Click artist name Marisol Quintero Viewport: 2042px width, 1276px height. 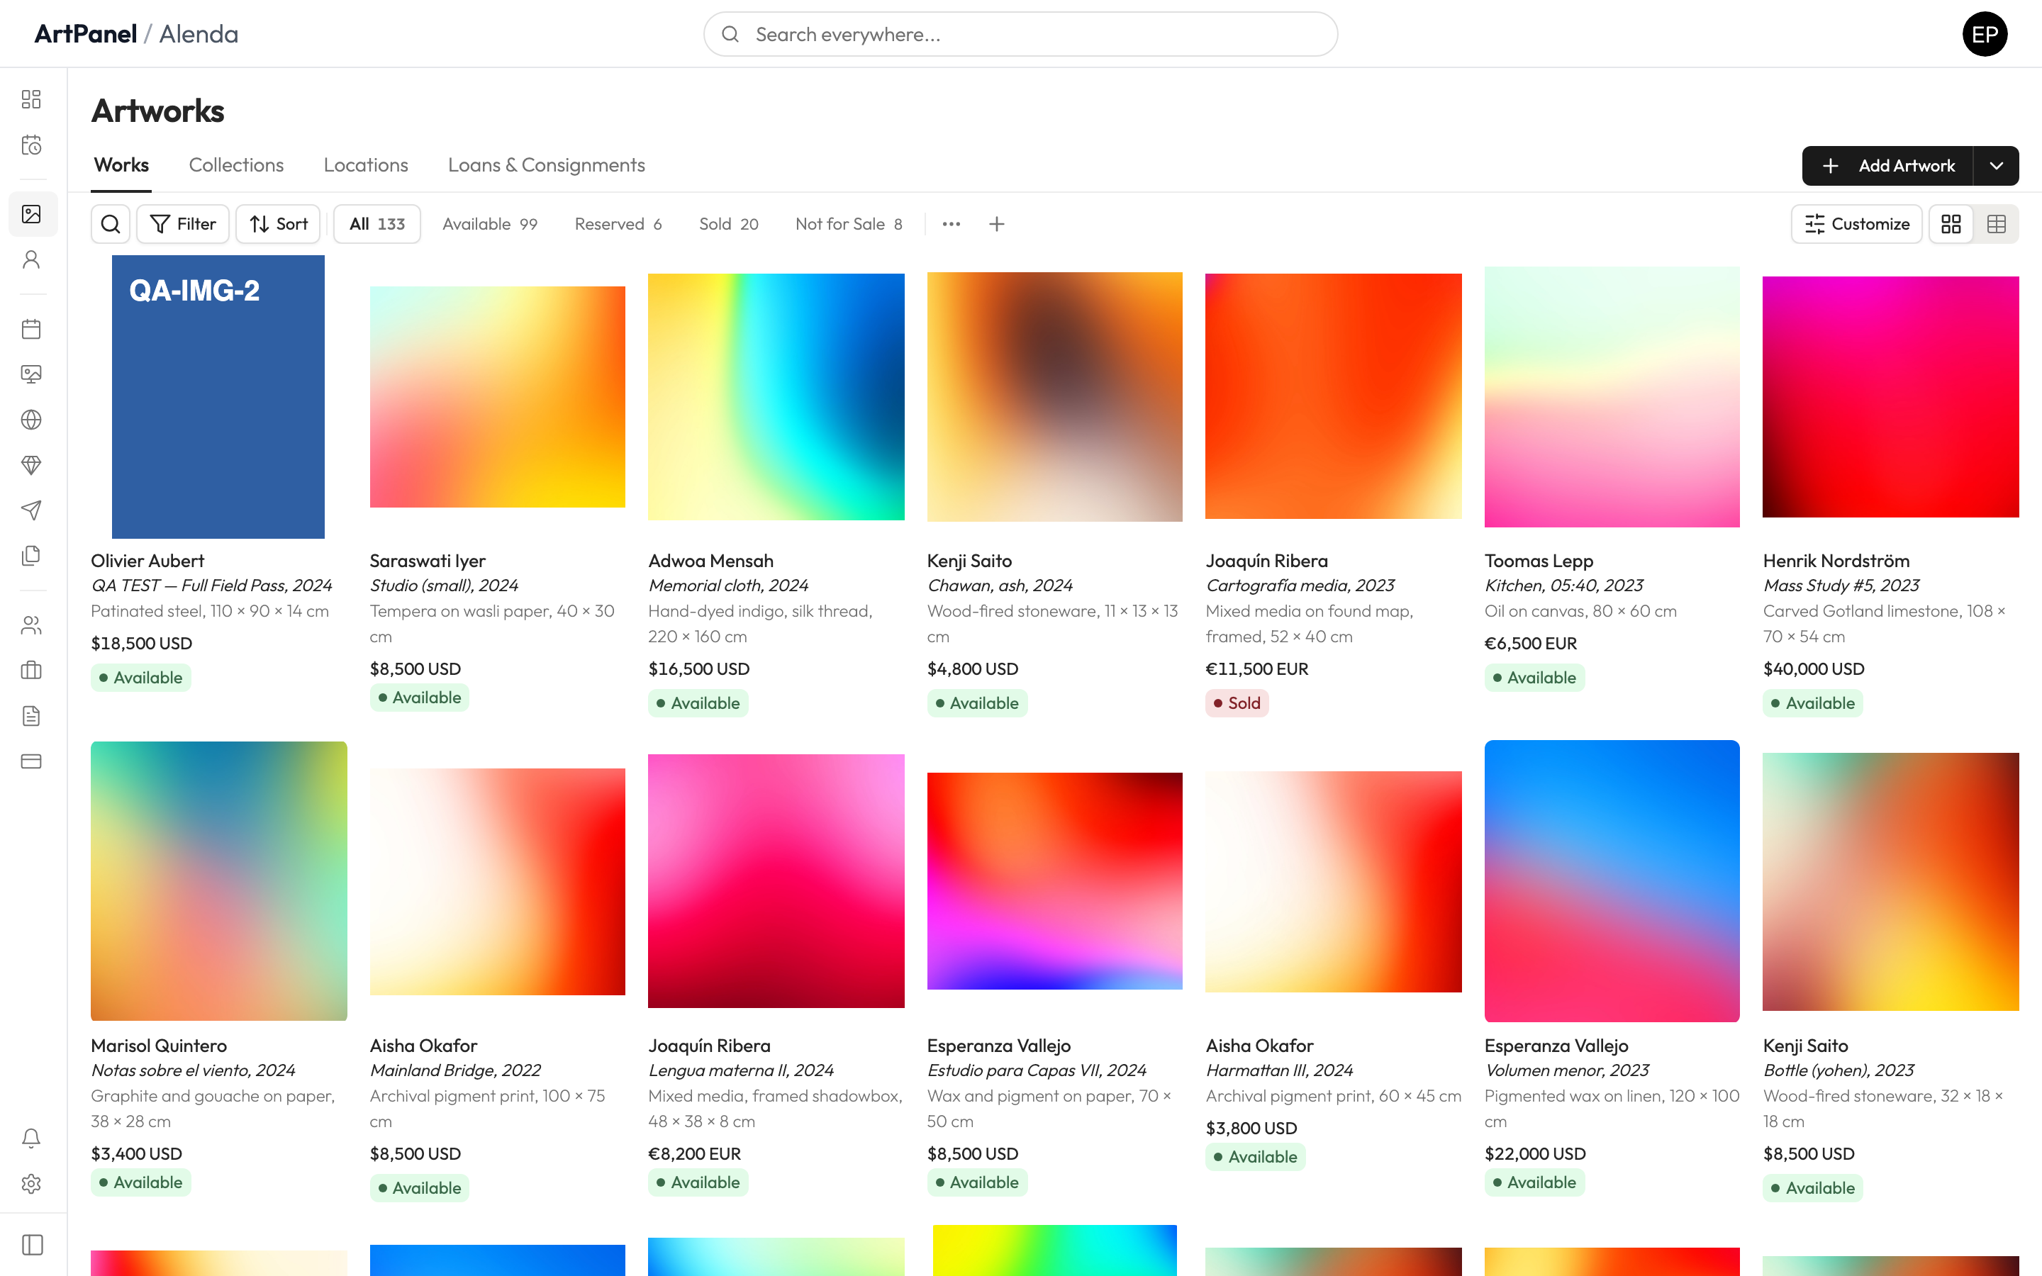(159, 1046)
